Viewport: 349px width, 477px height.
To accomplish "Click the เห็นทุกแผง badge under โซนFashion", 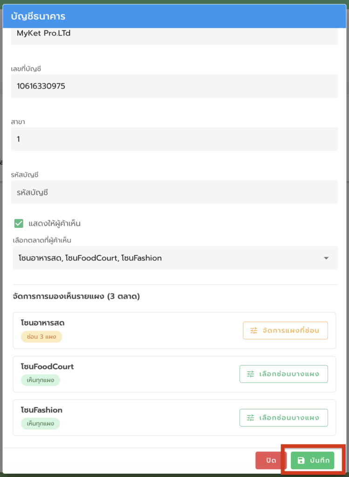I will 41,424.
